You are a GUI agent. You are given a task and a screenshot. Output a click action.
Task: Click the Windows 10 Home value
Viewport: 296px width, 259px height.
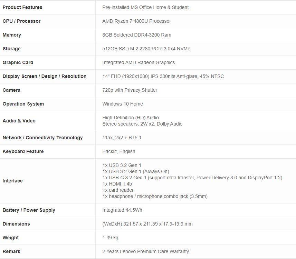(x=123, y=104)
